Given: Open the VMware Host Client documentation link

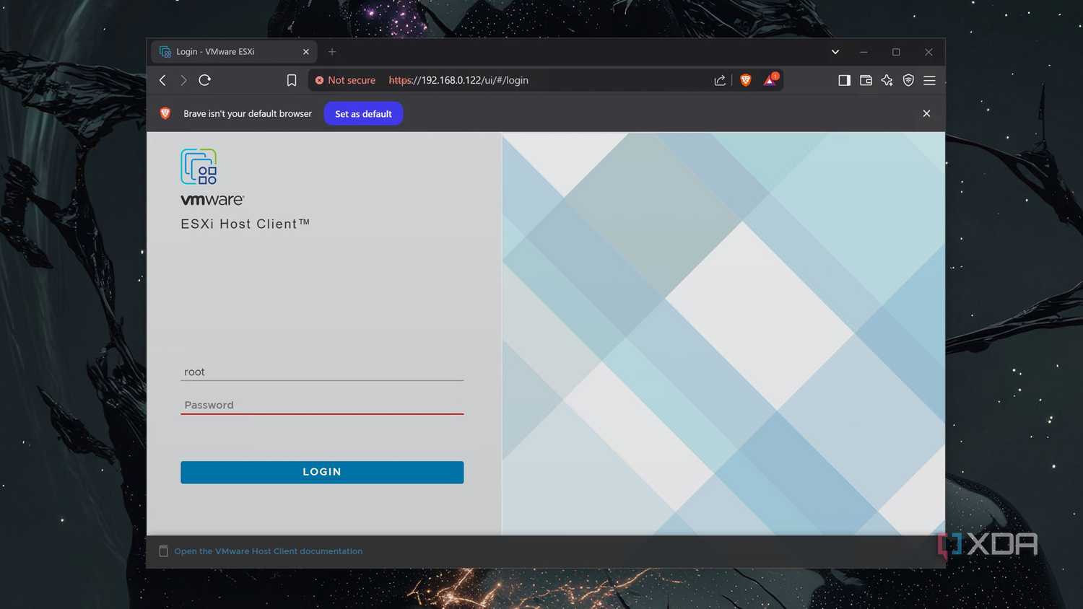Looking at the screenshot, I should click(268, 551).
